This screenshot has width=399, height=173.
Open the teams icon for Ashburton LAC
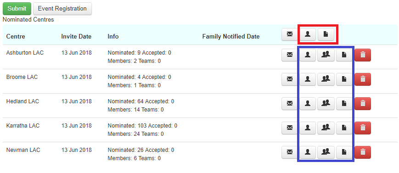click(326, 55)
